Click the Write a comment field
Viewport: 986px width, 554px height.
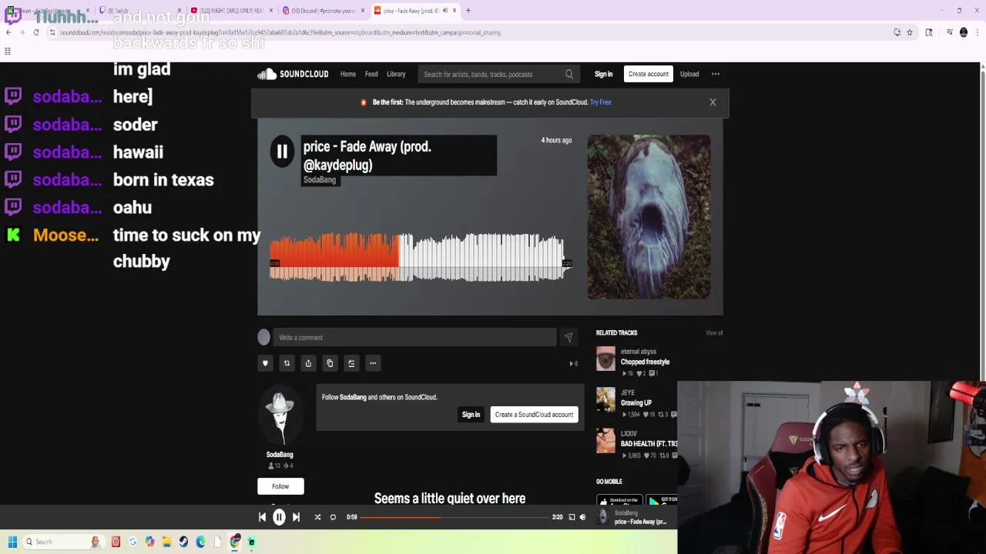click(x=414, y=337)
